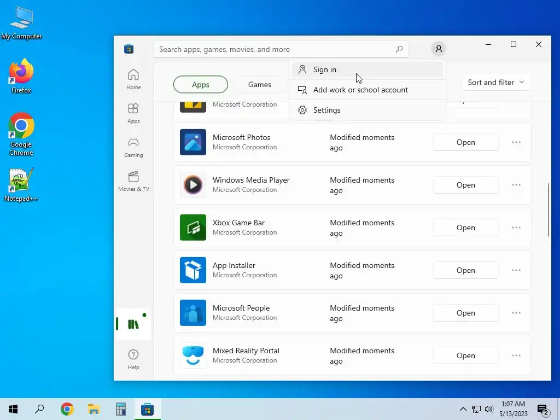Switch to the Apps filter tab
The height and width of the screenshot is (420, 560).
click(x=201, y=85)
